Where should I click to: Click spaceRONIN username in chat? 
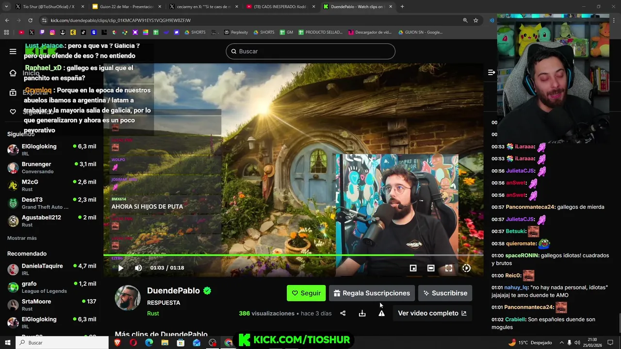[x=522, y=255]
